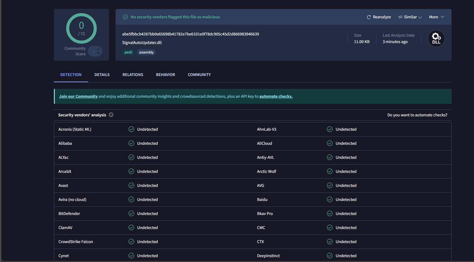This screenshot has width=474, height=262.
Task: Click the Similar search icon
Action: pos(401,17)
